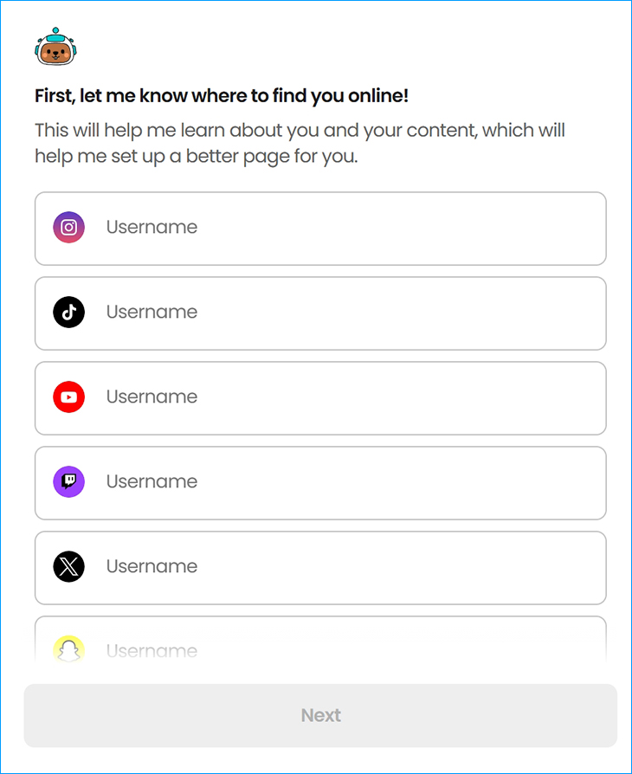This screenshot has width=632, height=774.
Task: Click the description text below the heading
Action: [299, 143]
